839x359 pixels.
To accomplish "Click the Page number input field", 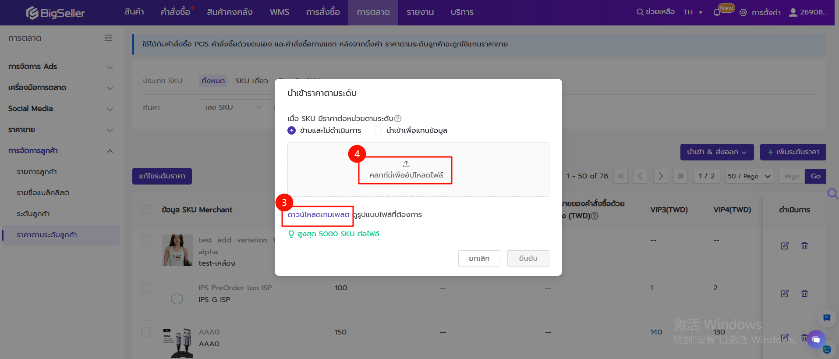I will tap(792, 176).
